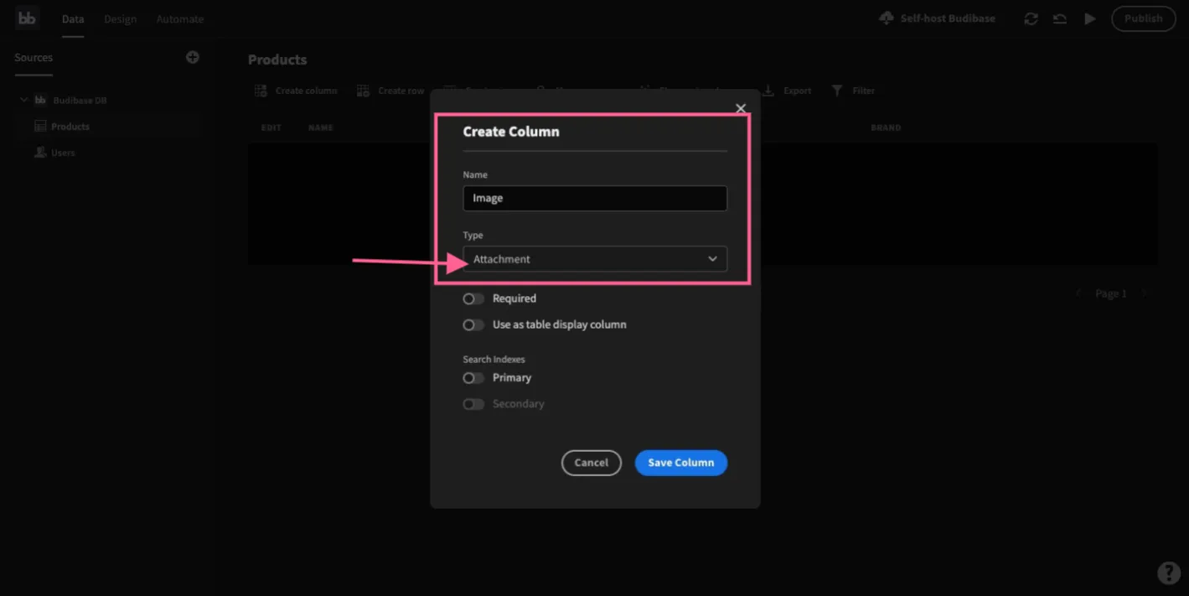Click the Cancel button

[x=592, y=463]
